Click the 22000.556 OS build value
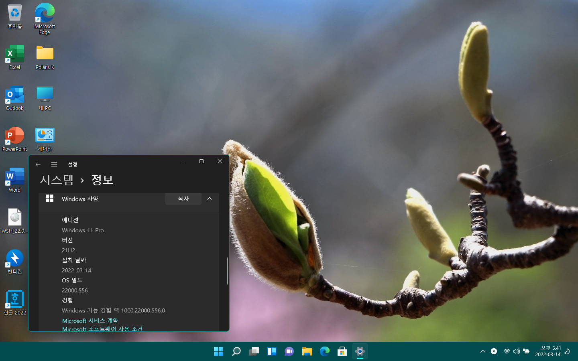This screenshot has width=578, height=361. (75, 290)
